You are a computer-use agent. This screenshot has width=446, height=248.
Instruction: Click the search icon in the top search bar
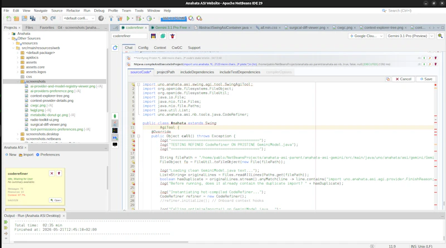click(384, 11)
